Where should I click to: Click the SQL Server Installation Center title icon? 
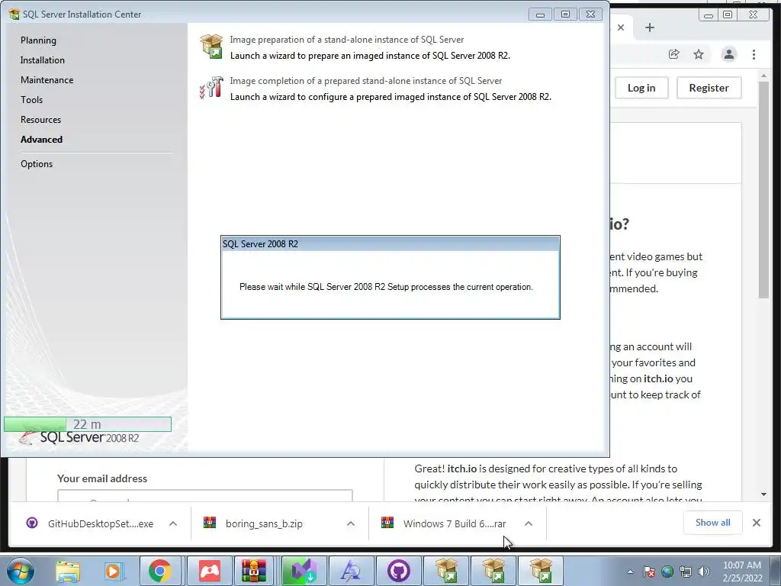point(14,14)
